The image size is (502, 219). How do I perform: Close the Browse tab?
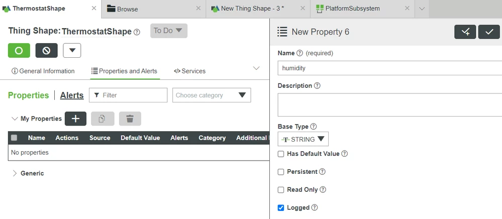coord(198,9)
